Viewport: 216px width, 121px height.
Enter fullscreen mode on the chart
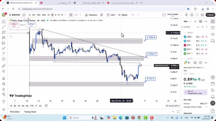click(x=197, y=15)
